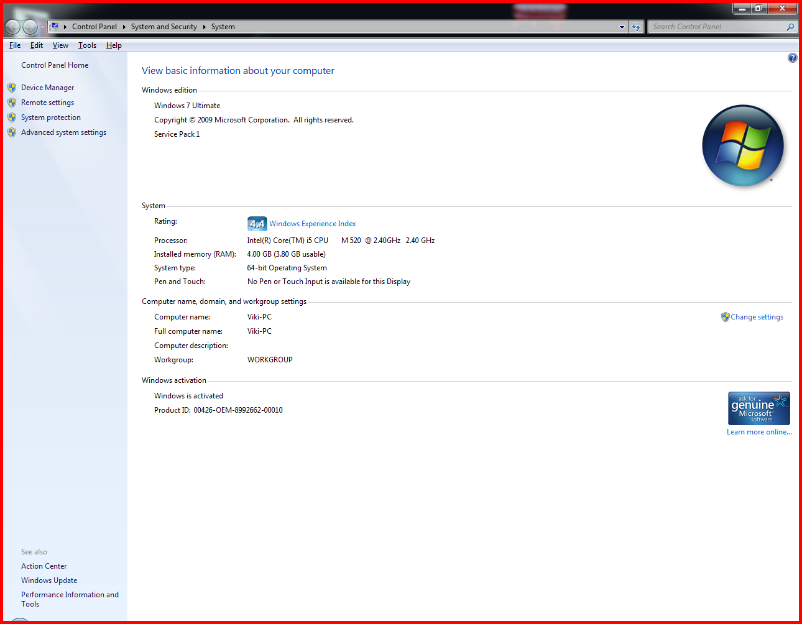Image resolution: width=802 pixels, height=624 pixels.
Task: Go to Control Panel Home
Action: pyautogui.click(x=55, y=65)
